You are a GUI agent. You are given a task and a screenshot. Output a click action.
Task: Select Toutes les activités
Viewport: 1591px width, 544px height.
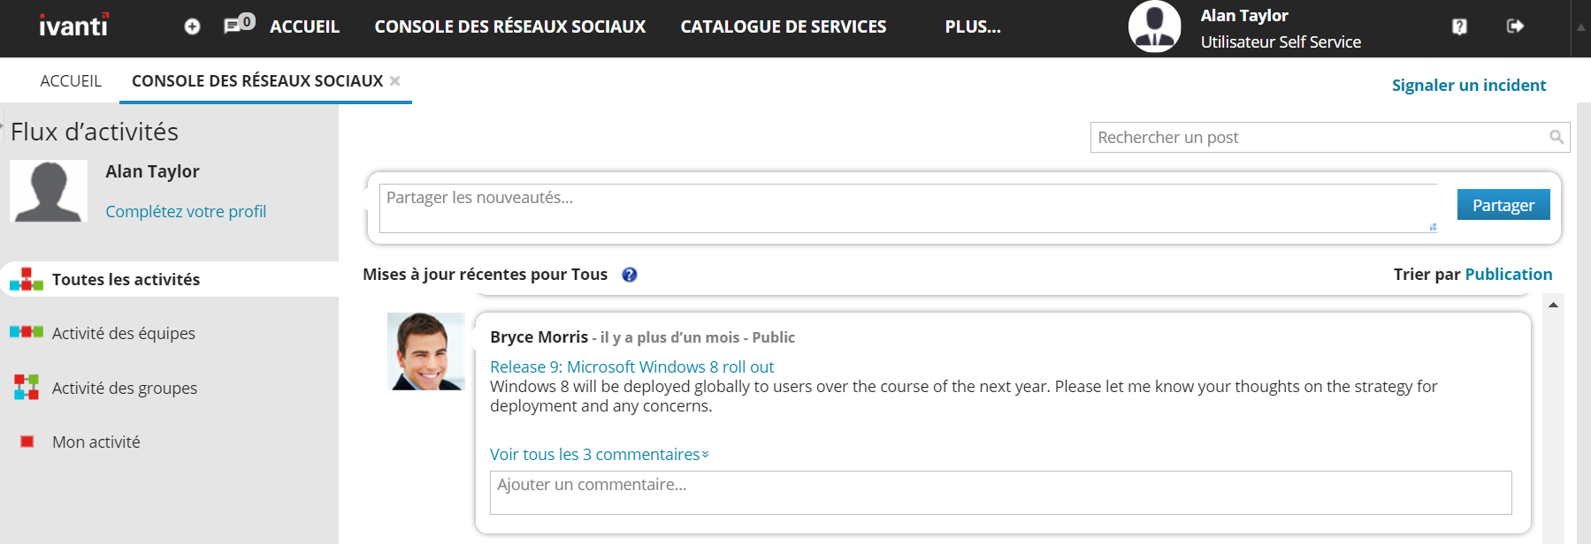[x=170, y=279]
